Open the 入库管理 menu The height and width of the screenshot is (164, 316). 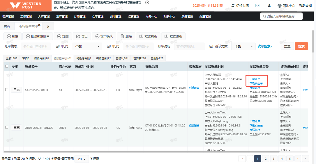pos(44,17)
